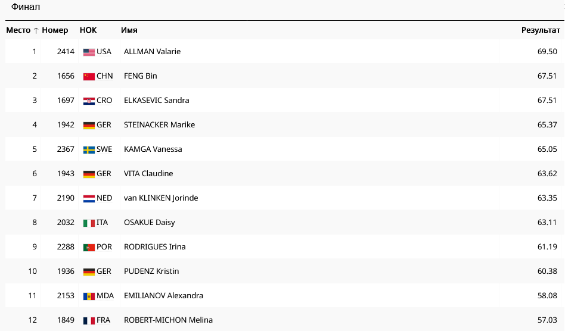Click the USA flag icon

click(89, 52)
